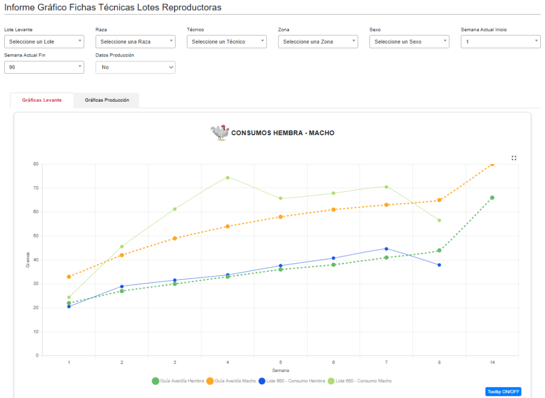The width and height of the screenshot is (545, 398).
Task: Click the Guía Macho point at week 14
Action: click(492, 164)
